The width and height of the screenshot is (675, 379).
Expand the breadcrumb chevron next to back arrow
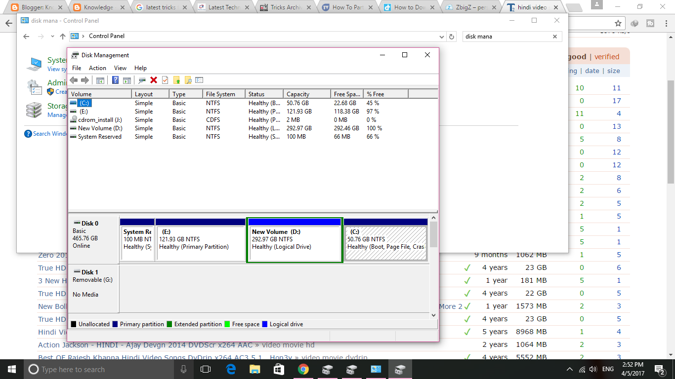[52, 36]
